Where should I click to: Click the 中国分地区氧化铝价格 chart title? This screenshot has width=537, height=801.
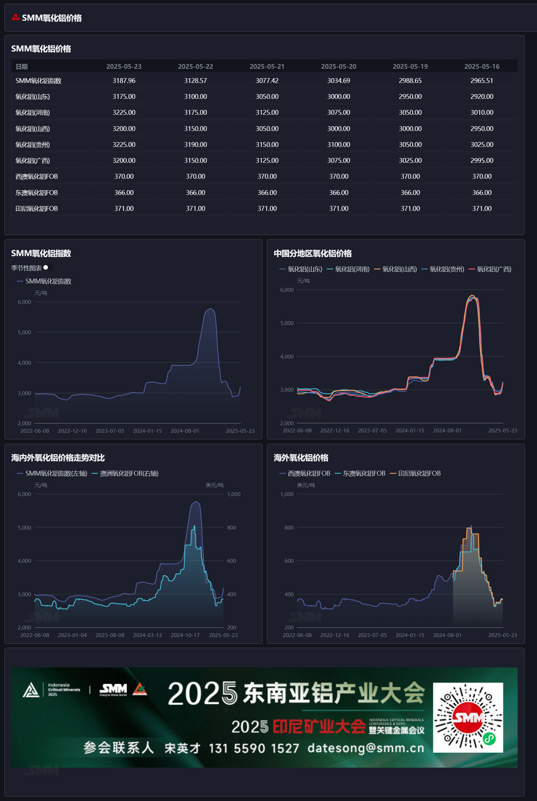pos(313,254)
